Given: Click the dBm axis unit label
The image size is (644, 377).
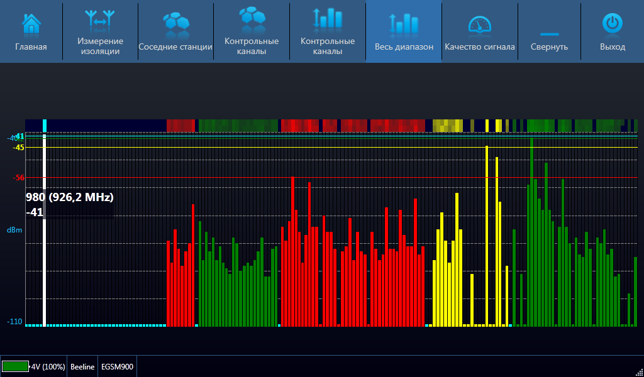Looking at the screenshot, I should pos(14,230).
